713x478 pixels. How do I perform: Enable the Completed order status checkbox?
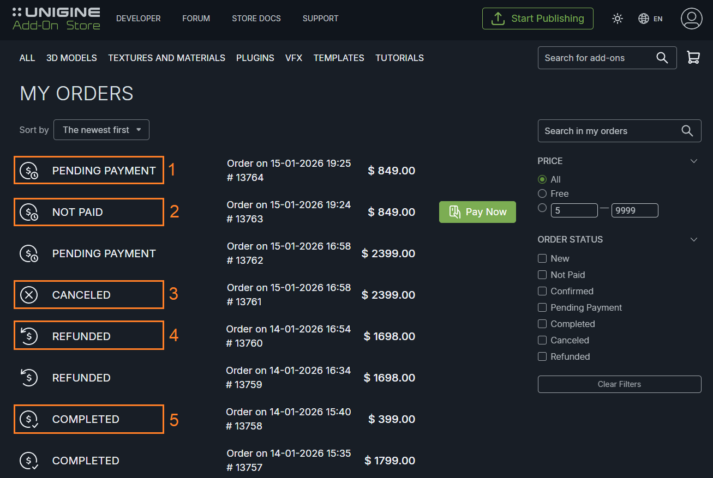pyautogui.click(x=542, y=324)
